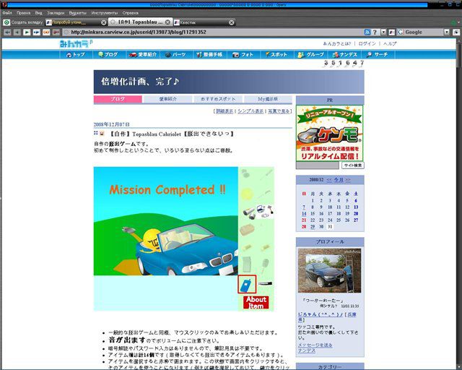Open the メッセージを送る link
Screen dimensions: 462x370
[x=315, y=345]
